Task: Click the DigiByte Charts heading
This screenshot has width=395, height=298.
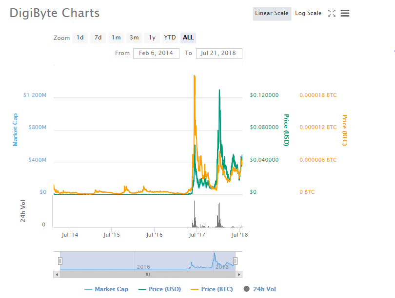Action: click(x=55, y=13)
